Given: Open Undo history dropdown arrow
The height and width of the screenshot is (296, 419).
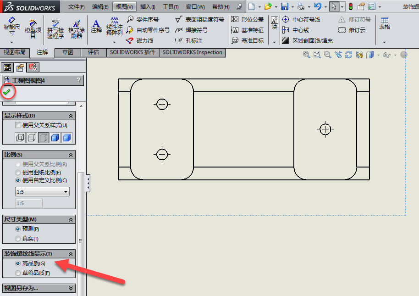Looking at the screenshot, I should pos(325,7).
